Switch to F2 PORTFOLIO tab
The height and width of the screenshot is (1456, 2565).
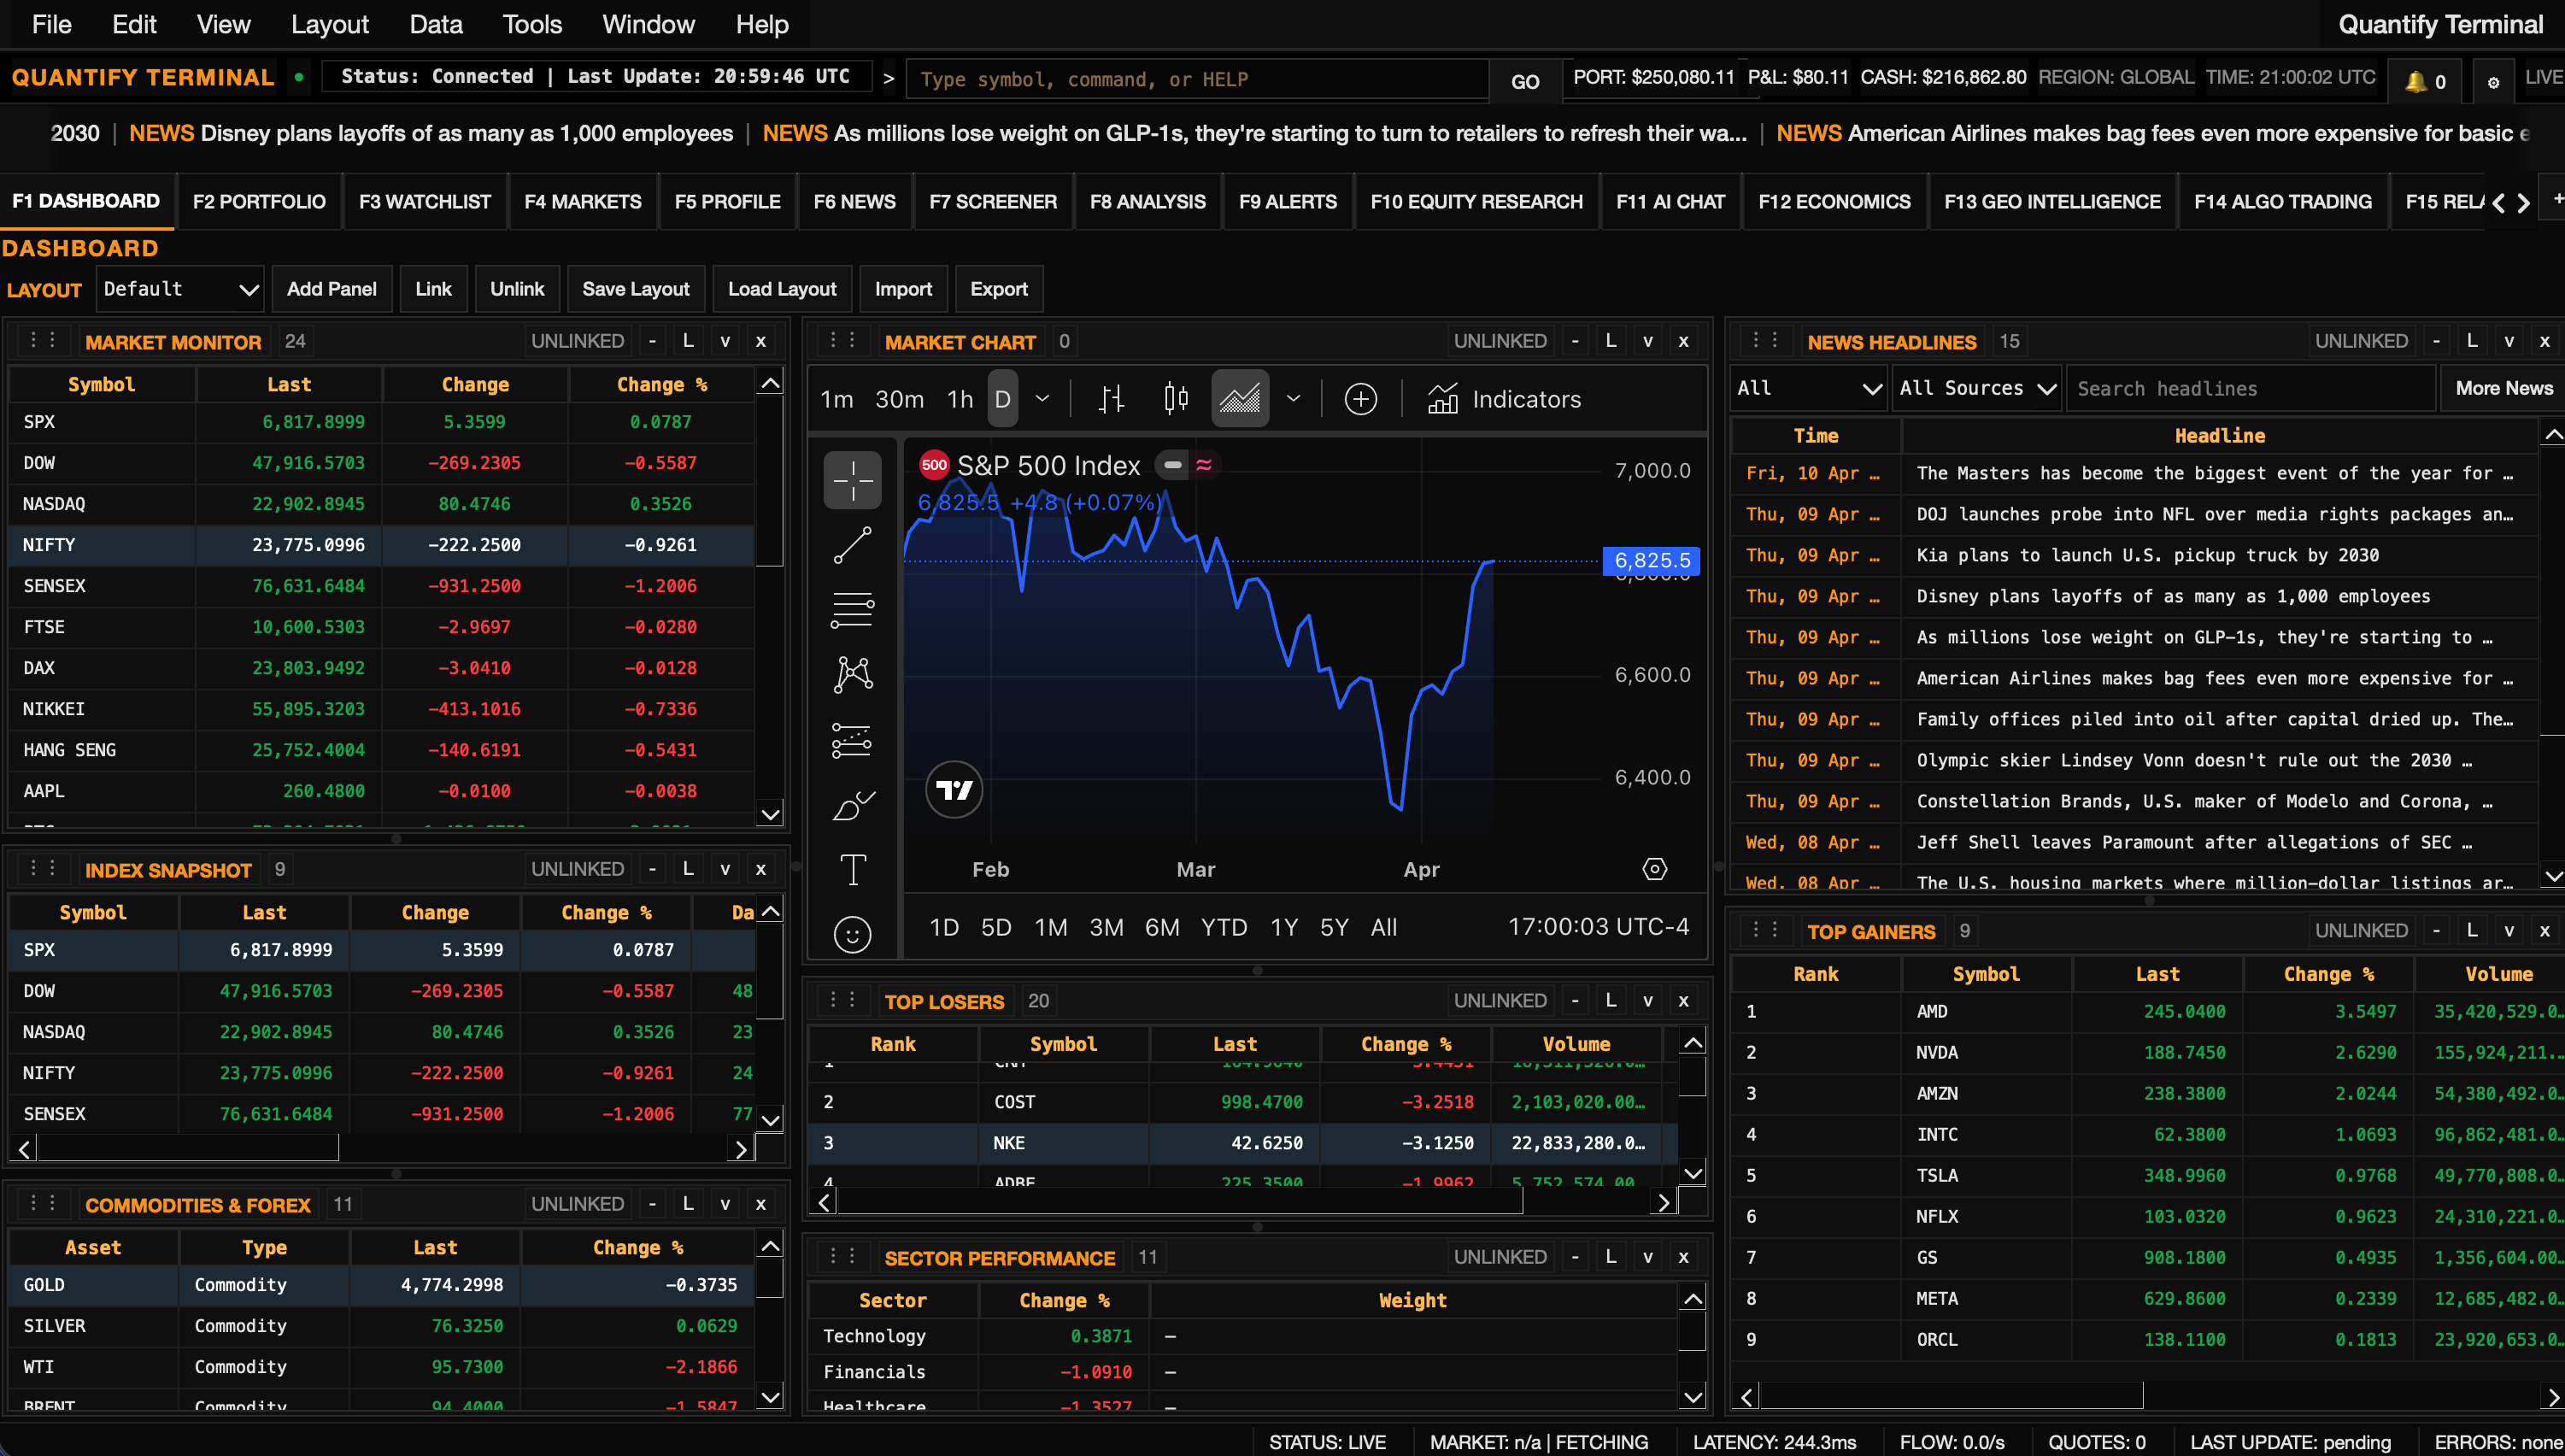click(x=259, y=201)
